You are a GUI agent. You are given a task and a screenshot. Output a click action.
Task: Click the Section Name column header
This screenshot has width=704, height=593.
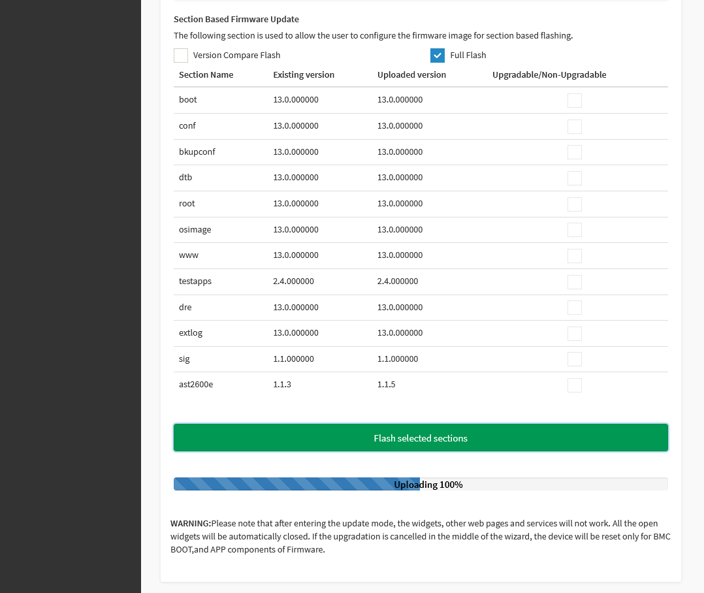point(206,74)
